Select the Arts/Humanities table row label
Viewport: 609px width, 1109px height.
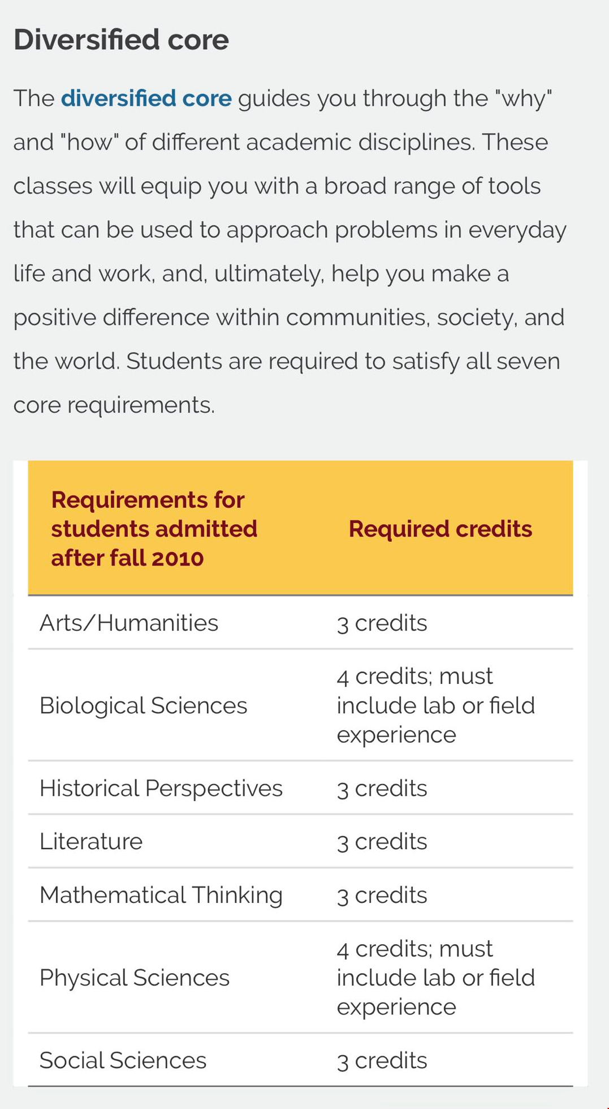pos(129,623)
